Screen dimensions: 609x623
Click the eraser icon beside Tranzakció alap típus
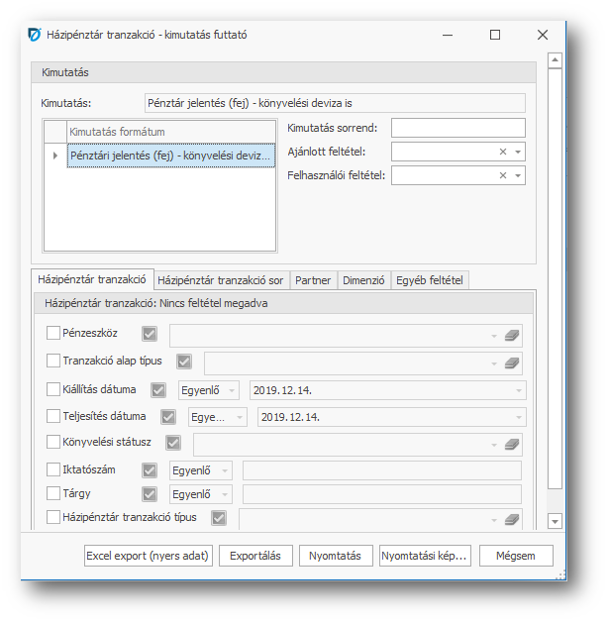coord(511,363)
